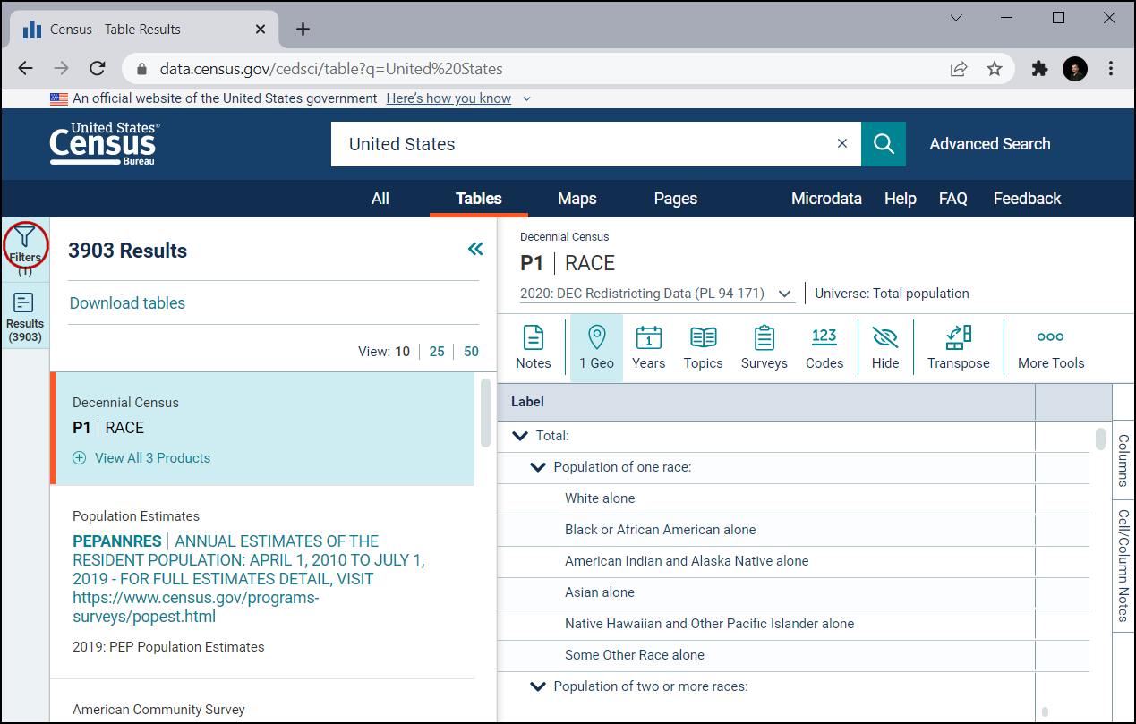
Task: Open the Topics tool
Action: (703, 347)
